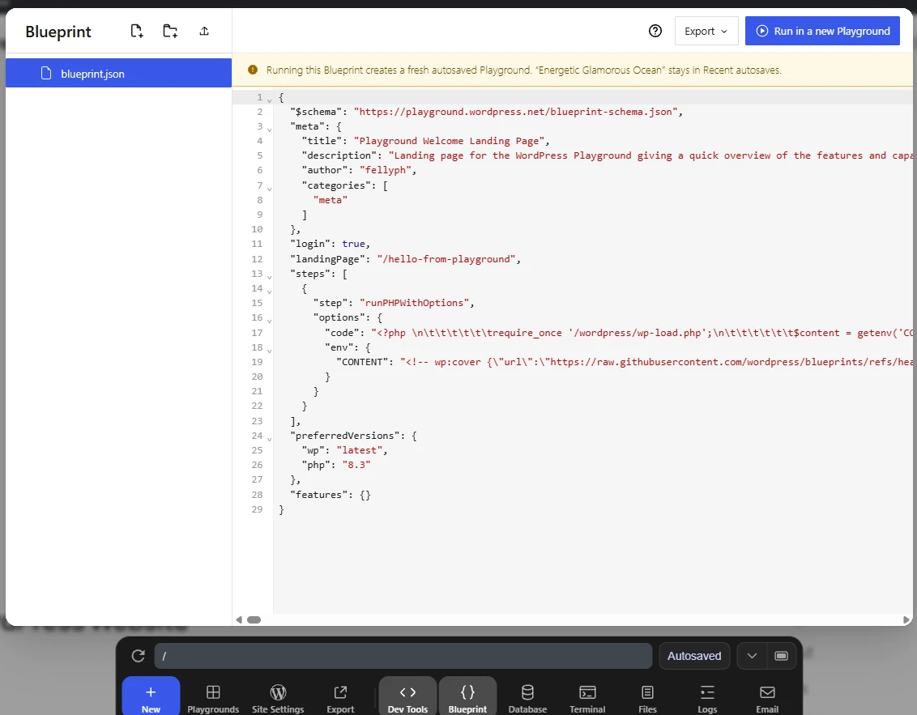This screenshot has height=715, width=917.
Task: Open the Playgrounds tab
Action: pyautogui.click(x=213, y=699)
